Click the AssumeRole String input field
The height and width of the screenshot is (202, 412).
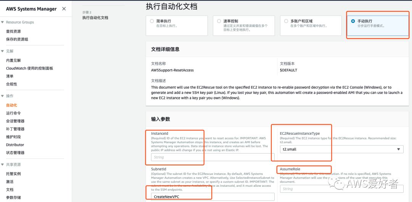click(341, 189)
